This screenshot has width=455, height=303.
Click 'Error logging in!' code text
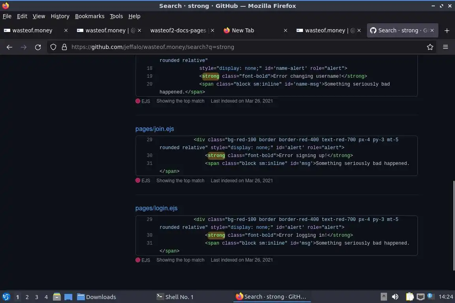click(x=303, y=235)
